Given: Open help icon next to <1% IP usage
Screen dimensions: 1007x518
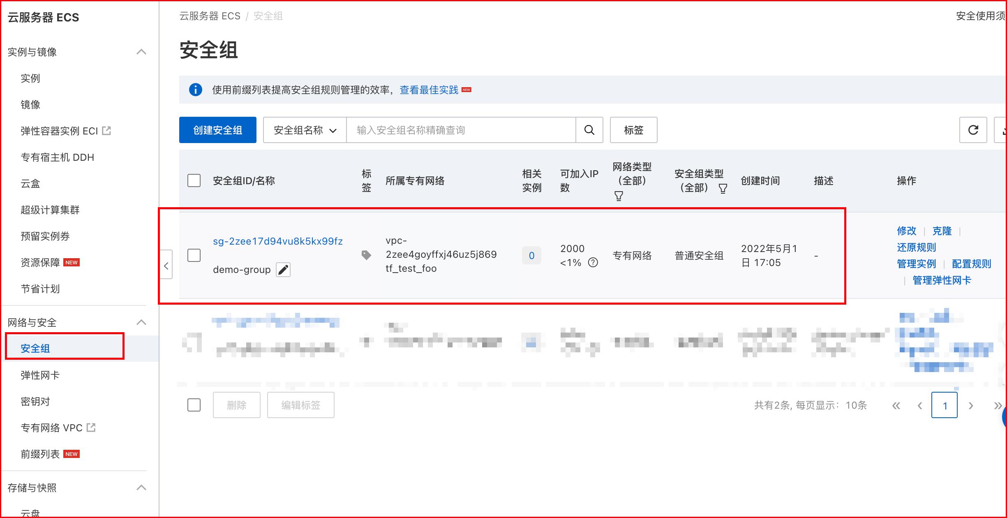Looking at the screenshot, I should tap(593, 262).
